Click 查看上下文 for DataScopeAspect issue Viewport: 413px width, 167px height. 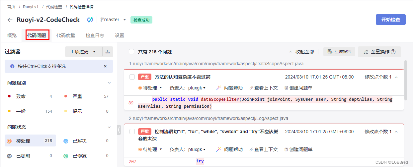[264, 88]
